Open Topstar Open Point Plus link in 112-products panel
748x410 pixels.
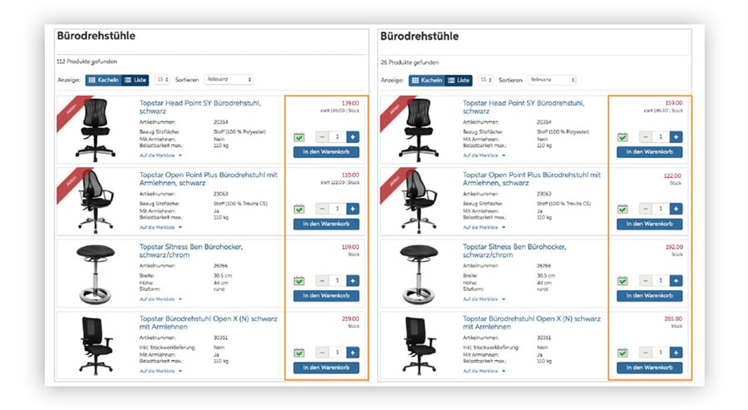(209, 179)
